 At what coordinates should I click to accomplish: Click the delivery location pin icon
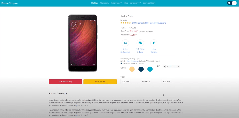coord(121,63)
